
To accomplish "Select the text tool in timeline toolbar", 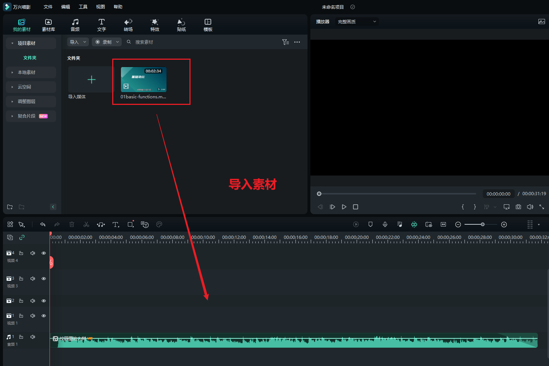I will click(x=115, y=225).
